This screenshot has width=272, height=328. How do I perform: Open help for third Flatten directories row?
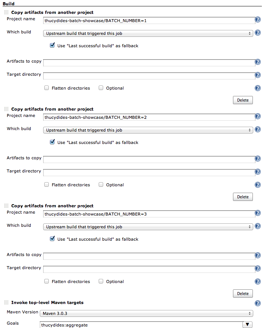(x=257, y=282)
